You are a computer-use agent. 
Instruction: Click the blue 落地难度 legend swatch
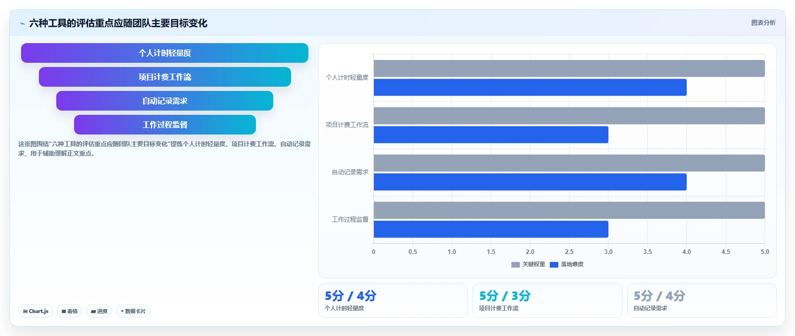554,265
